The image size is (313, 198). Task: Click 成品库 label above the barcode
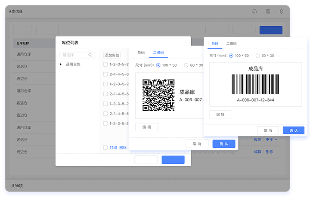(x=255, y=69)
